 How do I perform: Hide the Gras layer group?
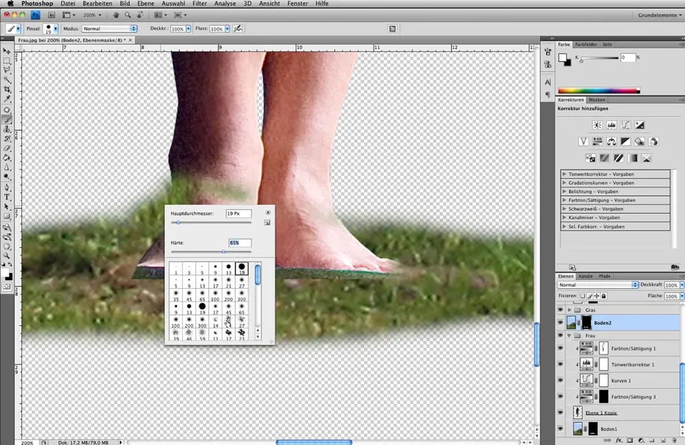coord(560,310)
